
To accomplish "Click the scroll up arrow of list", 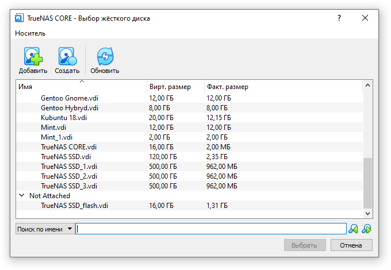I will coord(367,85).
